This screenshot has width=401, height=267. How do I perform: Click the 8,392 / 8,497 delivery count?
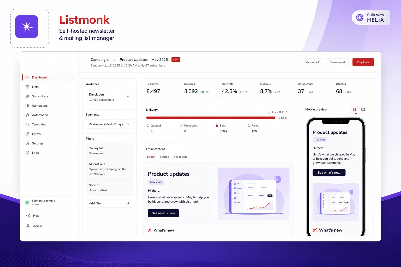(278, 112)
